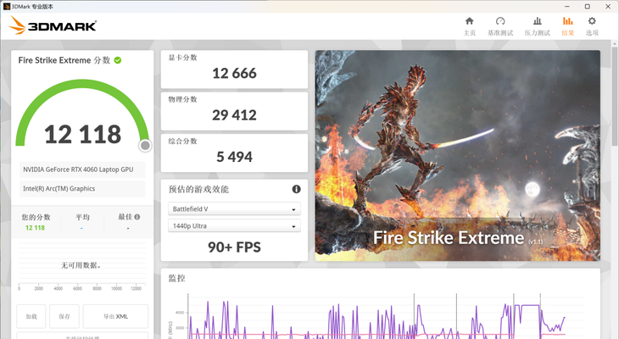Viewport: 619px width, 339px height.
Task: Open the Options (选项) gear tab
Action: 592,26
